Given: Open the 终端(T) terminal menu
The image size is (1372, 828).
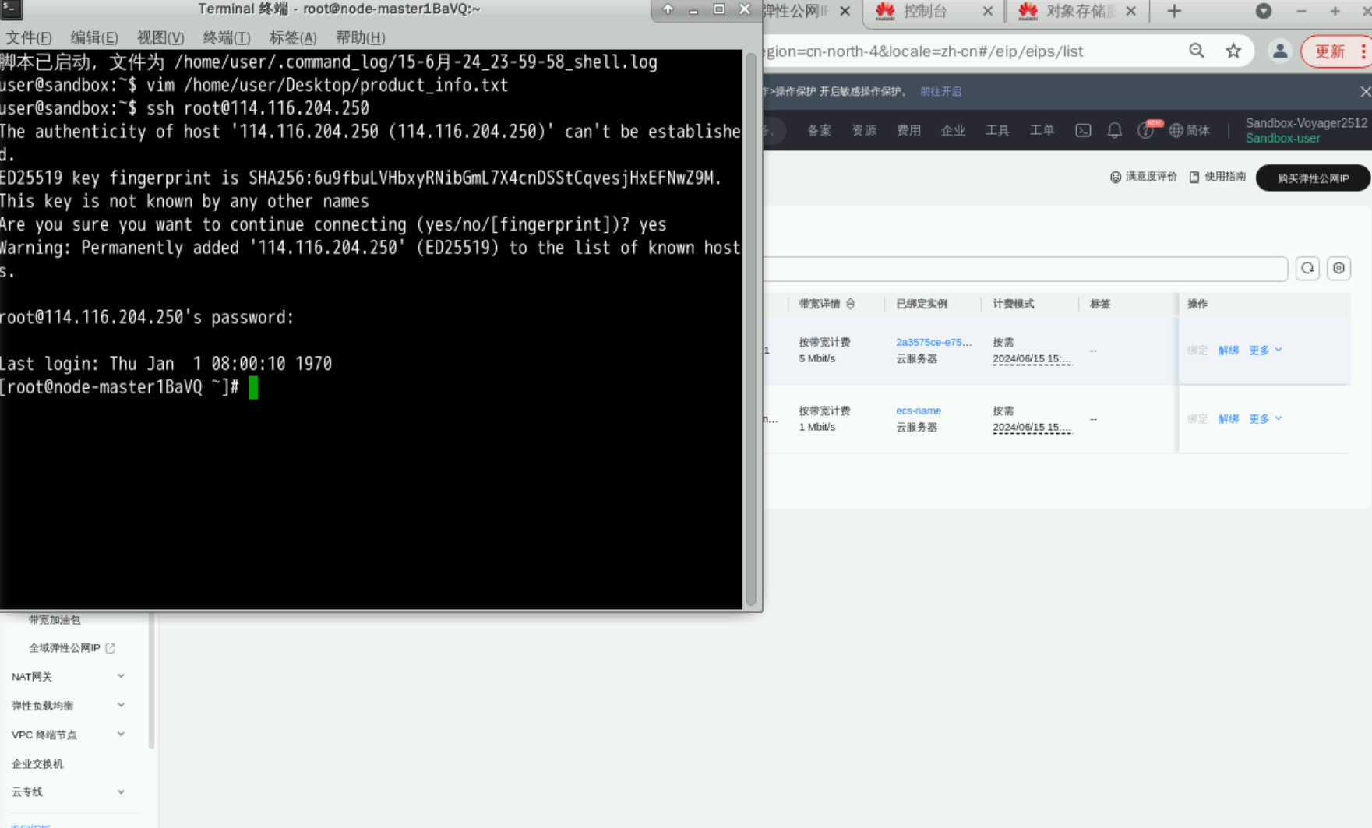Looking at the screenshot, I should pos(227,37).
